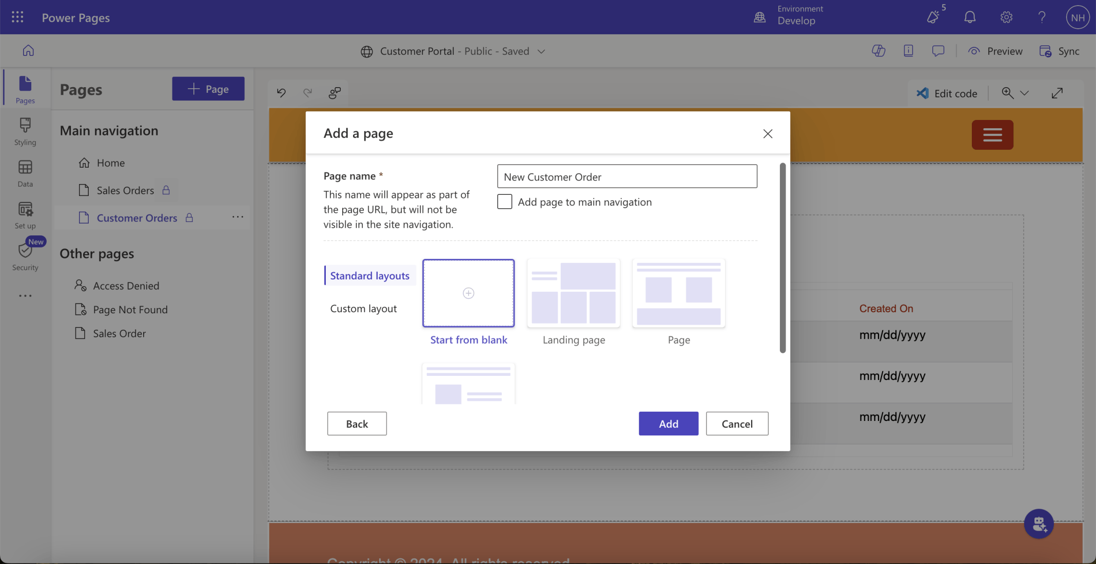
Task: Check Add page to main navigation
Action: point(504,202)
